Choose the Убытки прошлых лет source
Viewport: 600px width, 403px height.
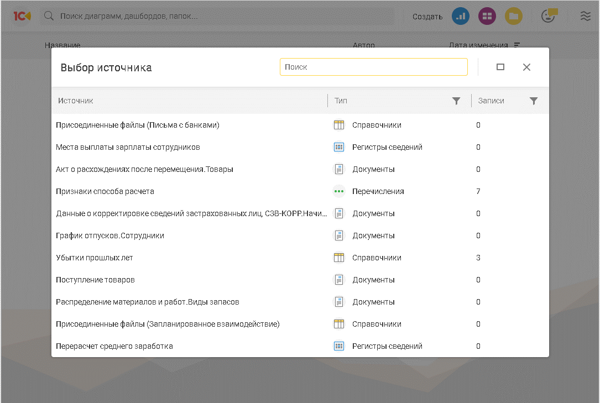pyautogui.click(x=95, y=258)
